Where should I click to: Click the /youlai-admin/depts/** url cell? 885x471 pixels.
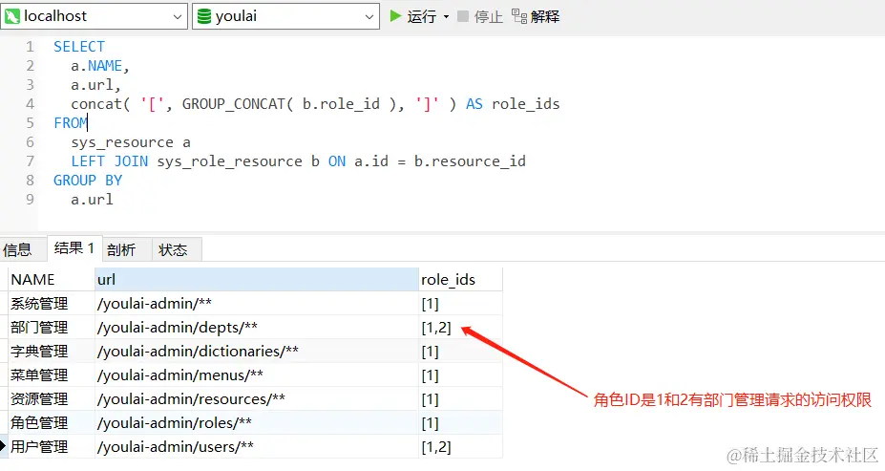pyautogui.click(x=257, y=327)
